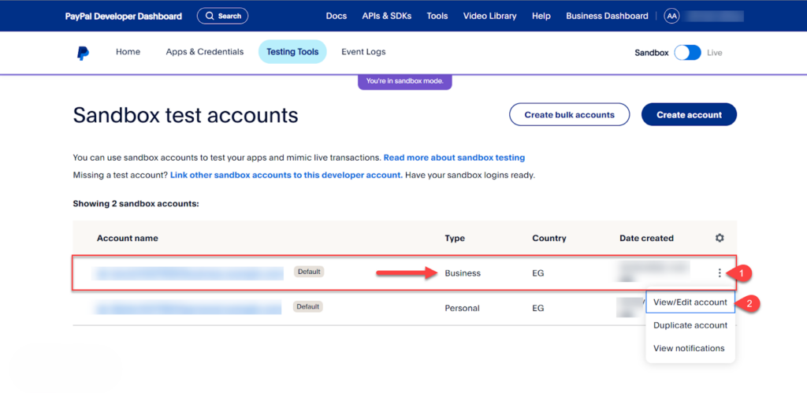Click EG country in Business row
This screenshot has width=807, height=393.
pyautogui.click(x=537, y=273)
